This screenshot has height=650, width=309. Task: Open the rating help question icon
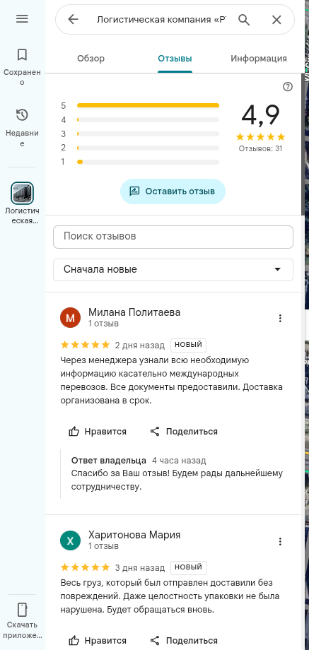287,87
